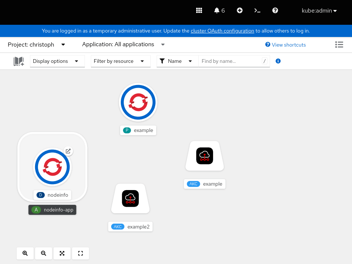Open nodeinfo URL external link decorator
The height and width of the screenshot is (264, 352).
(x=68, y=151)
